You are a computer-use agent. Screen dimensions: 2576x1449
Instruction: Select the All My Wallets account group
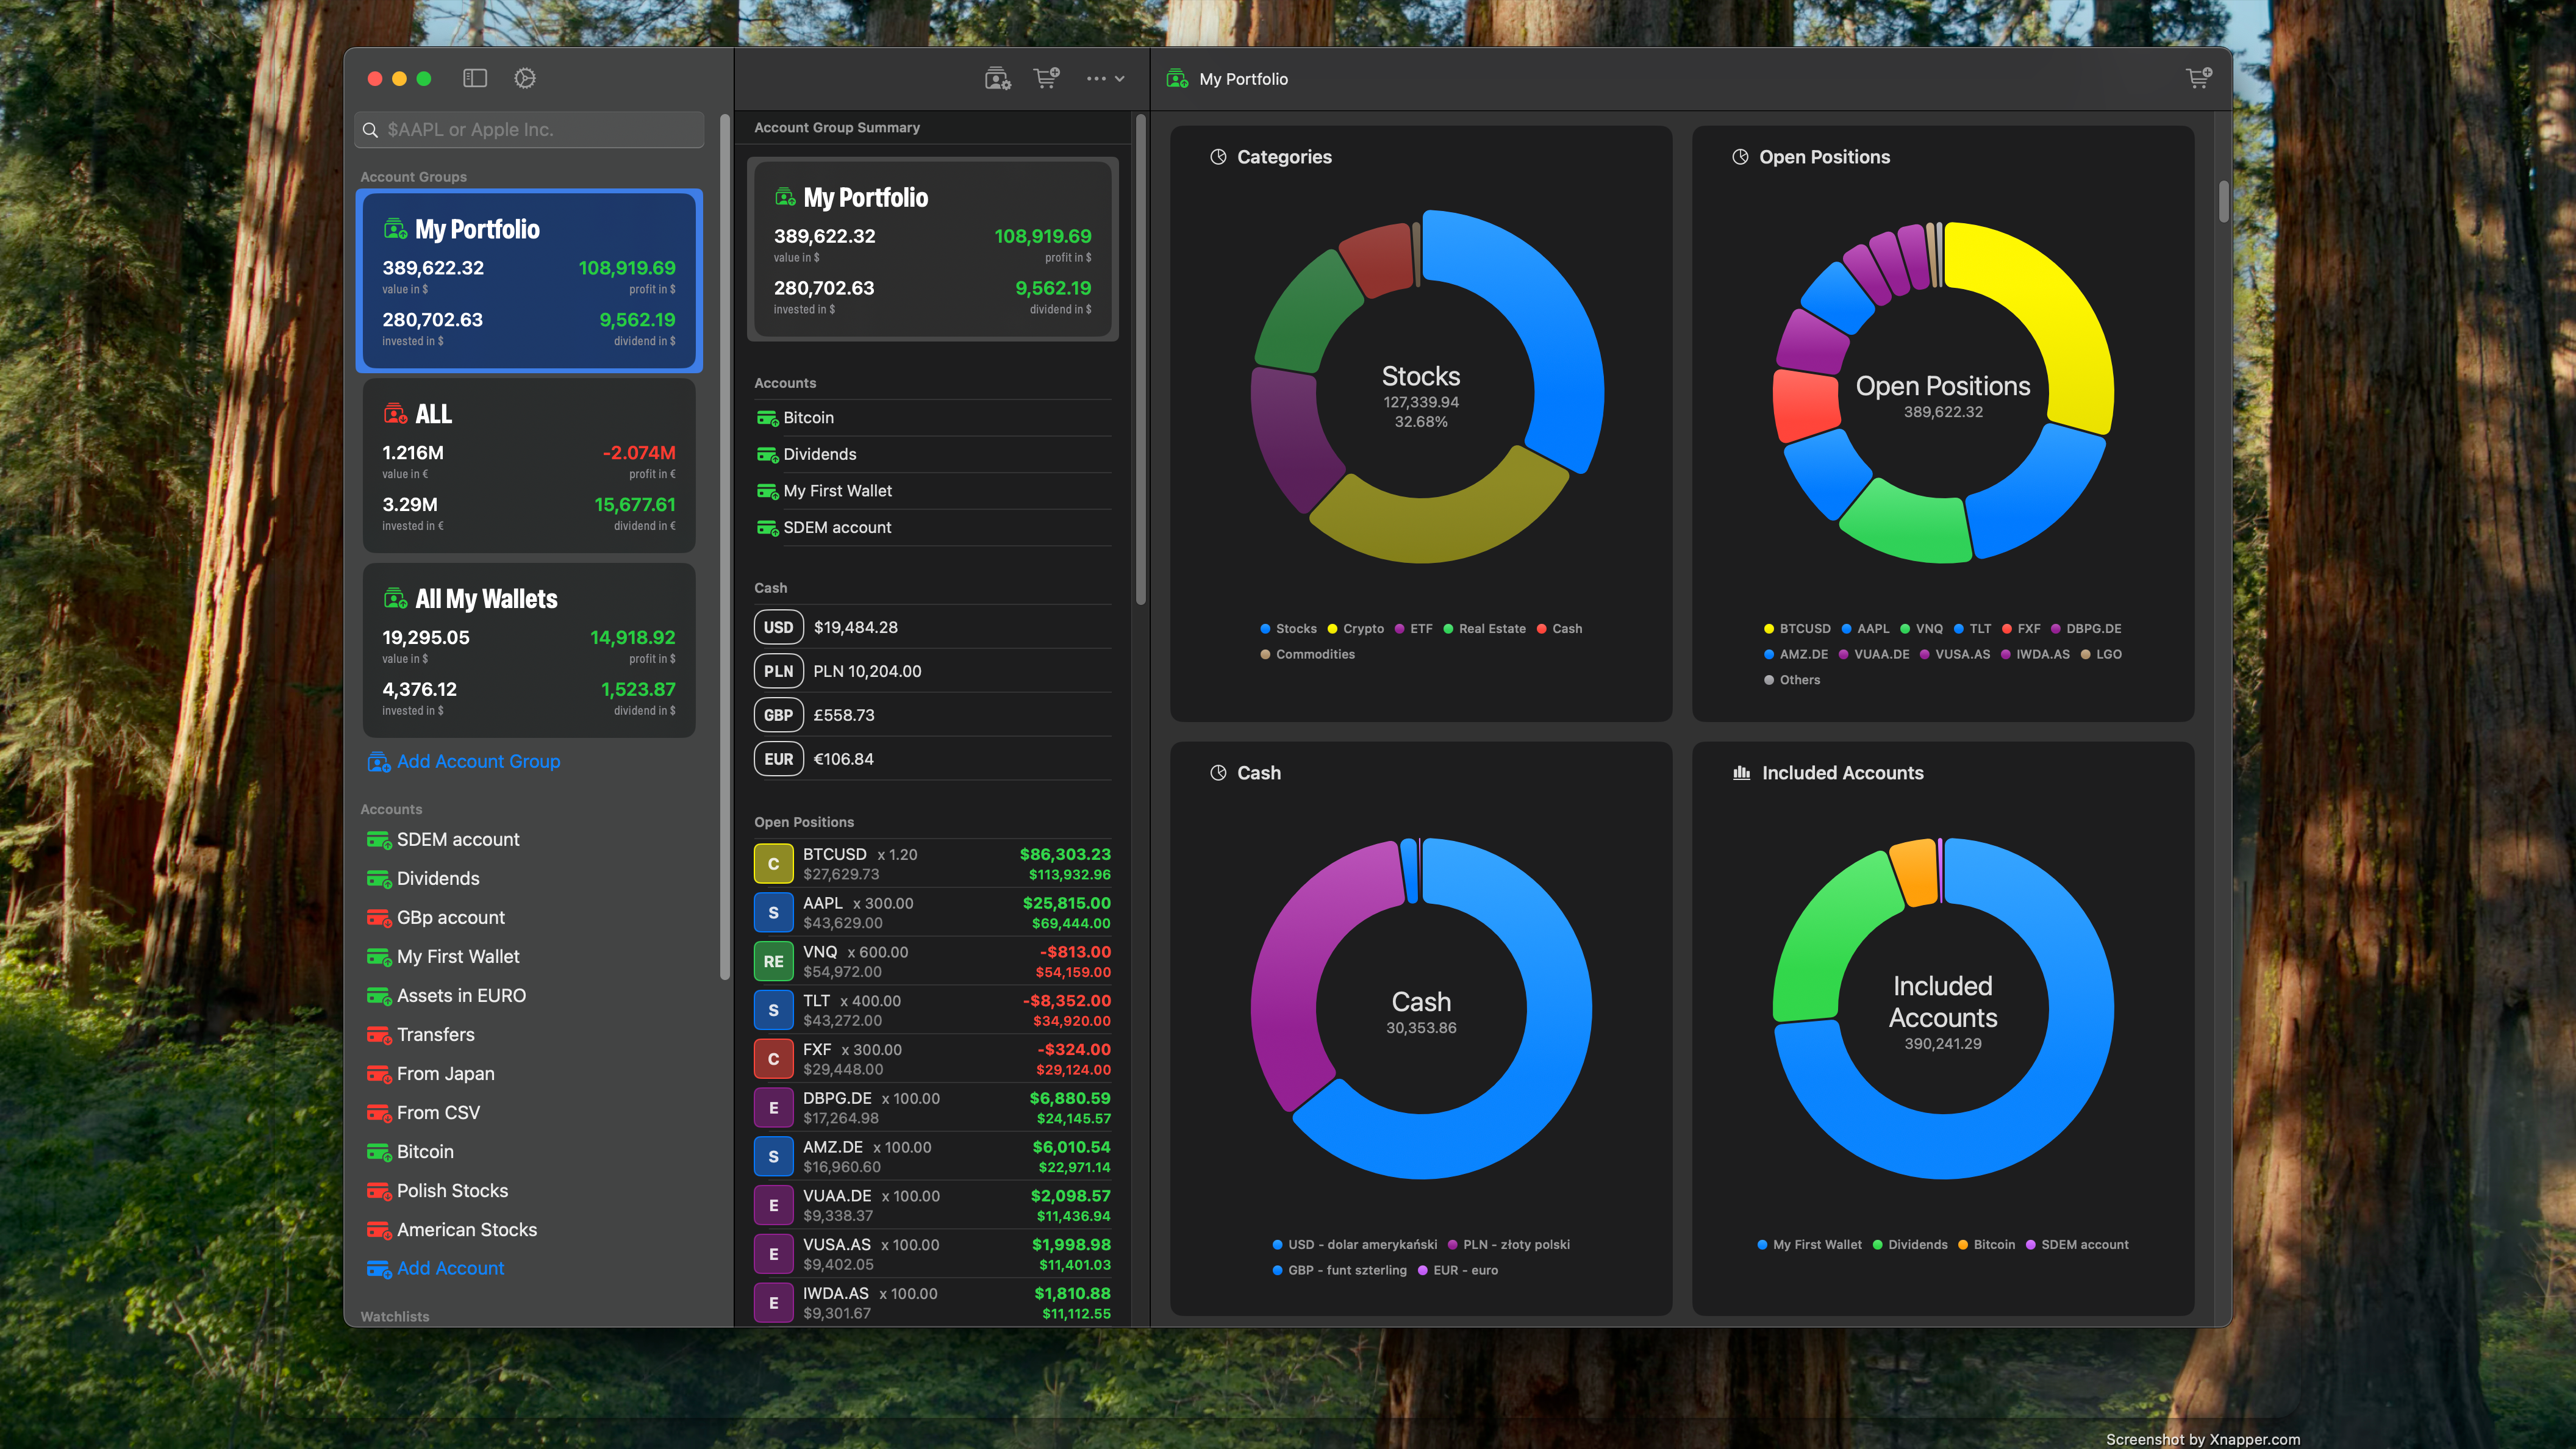tap(529, 650)
